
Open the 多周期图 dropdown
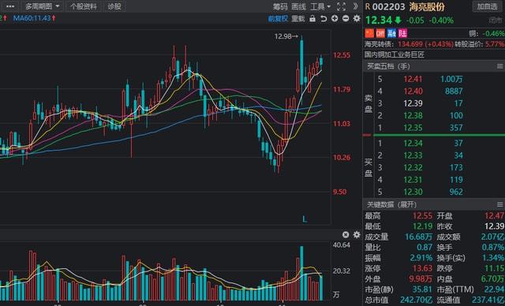42,6
